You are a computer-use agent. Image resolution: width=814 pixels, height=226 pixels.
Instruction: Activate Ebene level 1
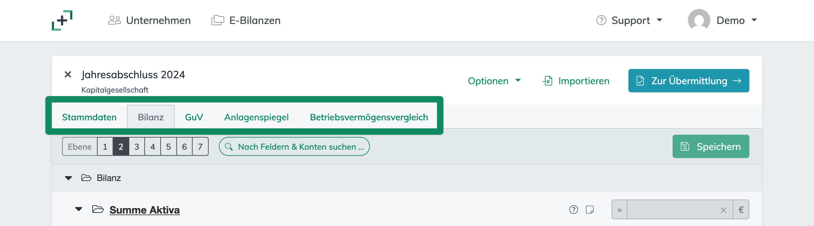coord(105,147)
